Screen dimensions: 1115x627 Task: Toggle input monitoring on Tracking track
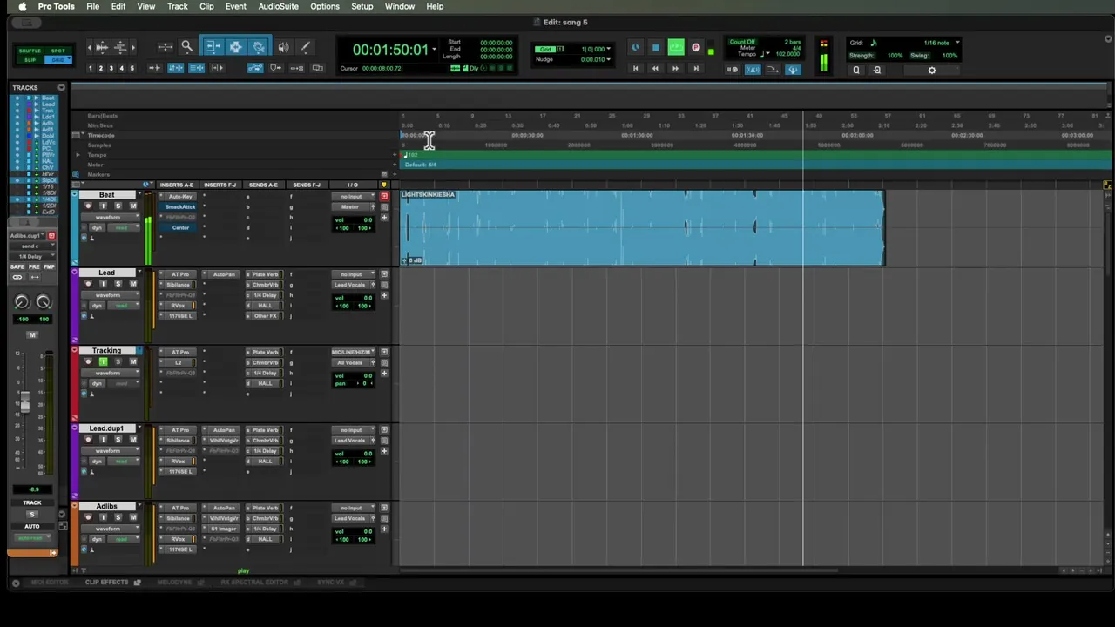coord(103,361)
